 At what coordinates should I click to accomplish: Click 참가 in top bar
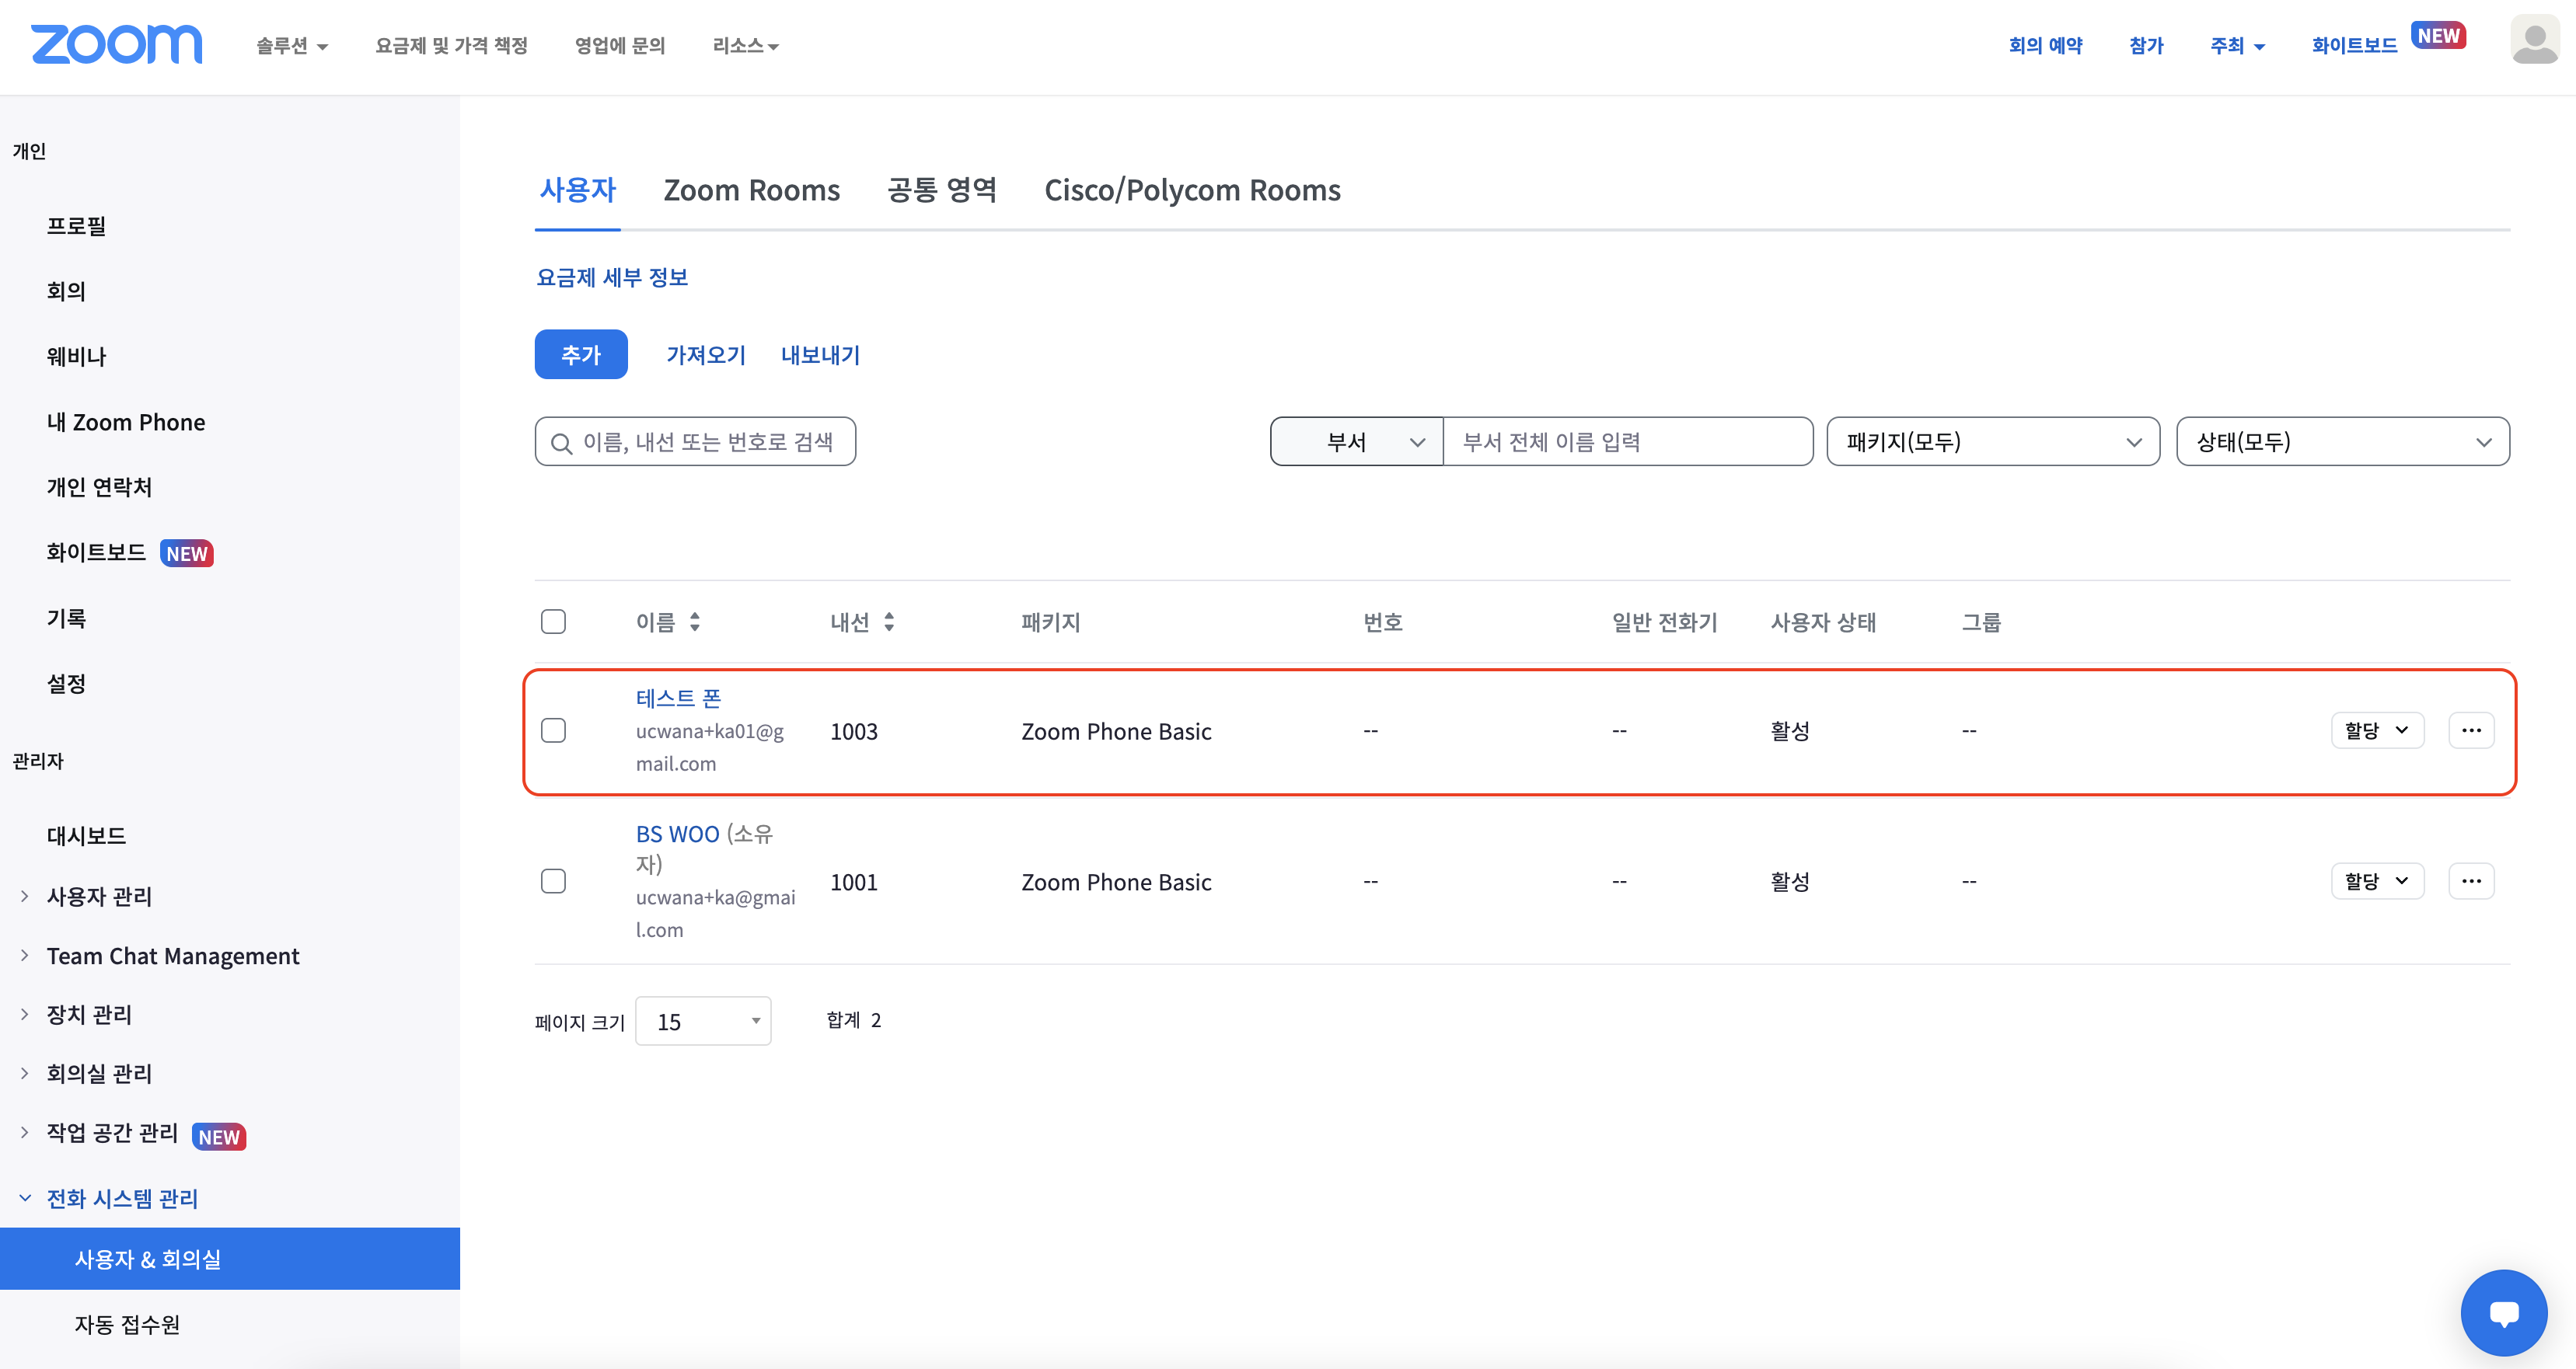tap(2146, 46)
